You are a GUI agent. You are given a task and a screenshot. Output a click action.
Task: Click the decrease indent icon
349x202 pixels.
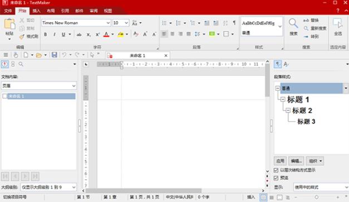point(207,23)
